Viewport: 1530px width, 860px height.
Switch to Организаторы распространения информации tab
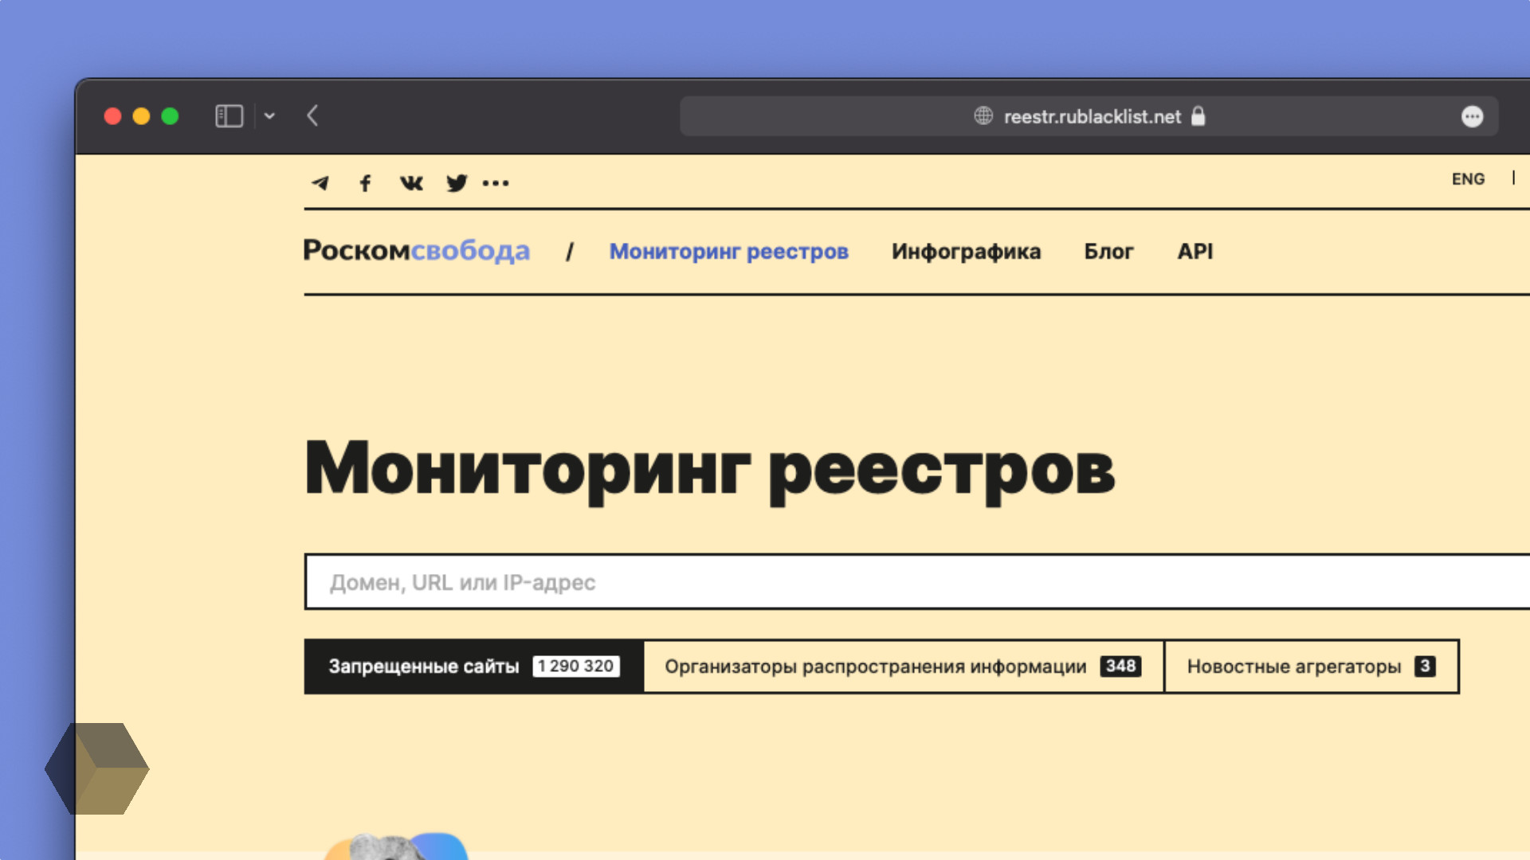904,666
